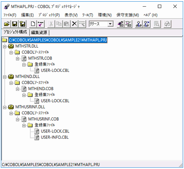Image resolution: width=184 pixels, height=169 pixels.
Task: Select USER-INFO.CBL in the tree
Action: 55,137
